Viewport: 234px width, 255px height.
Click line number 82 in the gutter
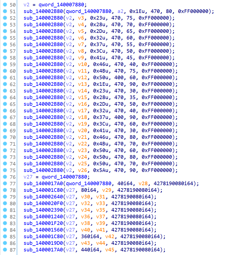pos(13,217)
